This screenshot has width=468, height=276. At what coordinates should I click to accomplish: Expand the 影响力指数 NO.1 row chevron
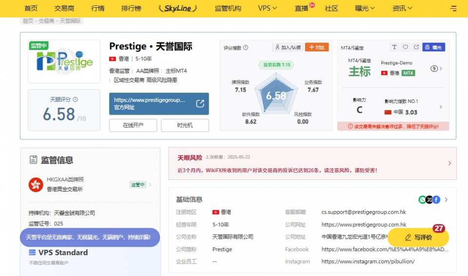coord(441,107)
